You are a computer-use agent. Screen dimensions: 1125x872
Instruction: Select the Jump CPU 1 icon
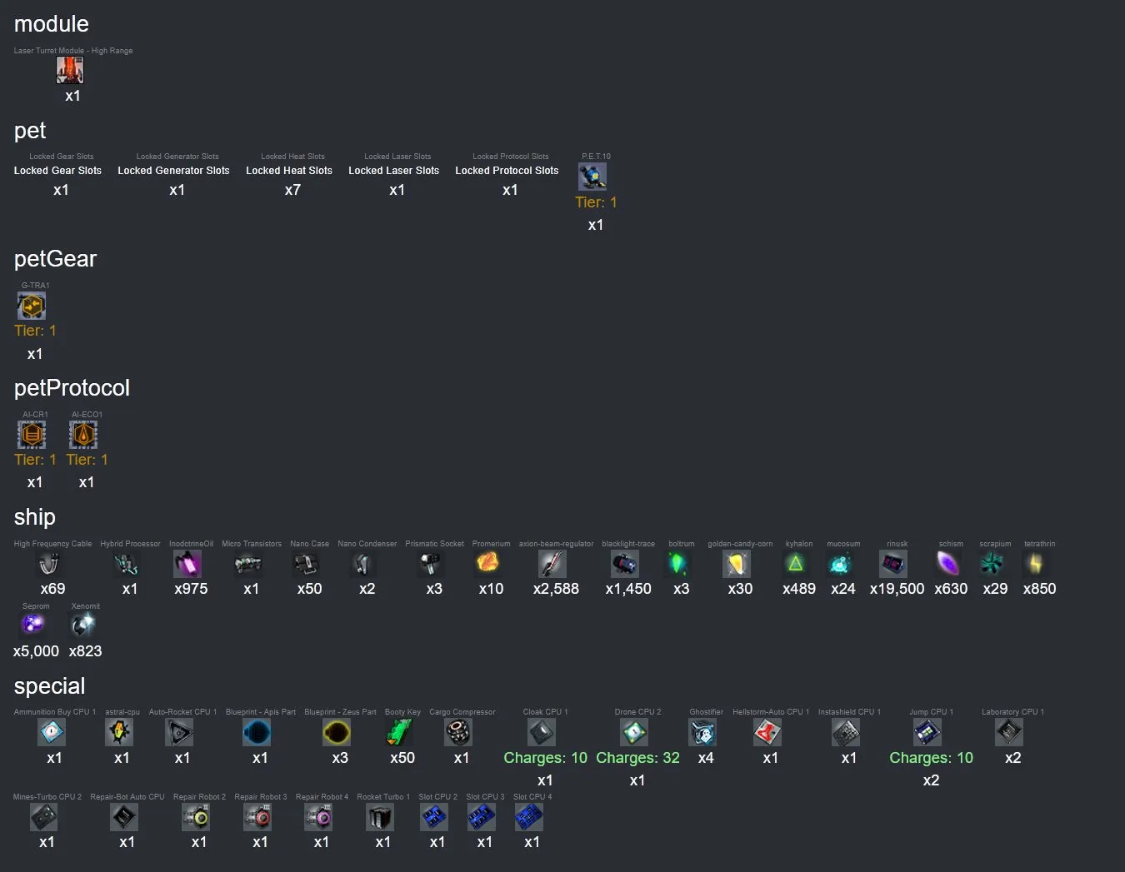coord(927,732)
